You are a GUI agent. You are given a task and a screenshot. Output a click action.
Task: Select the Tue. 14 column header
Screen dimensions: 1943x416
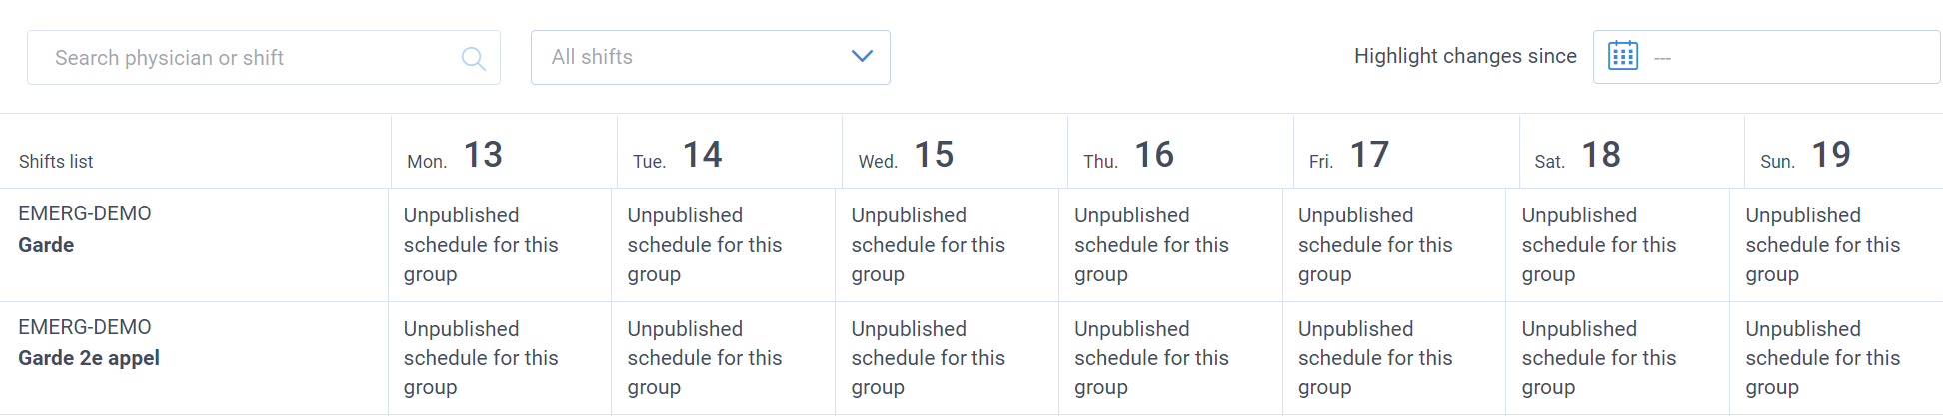730,152
